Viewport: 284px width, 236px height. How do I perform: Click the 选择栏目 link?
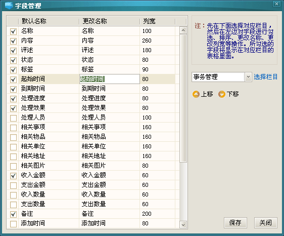pyautogui.click(x=265, y=77)
